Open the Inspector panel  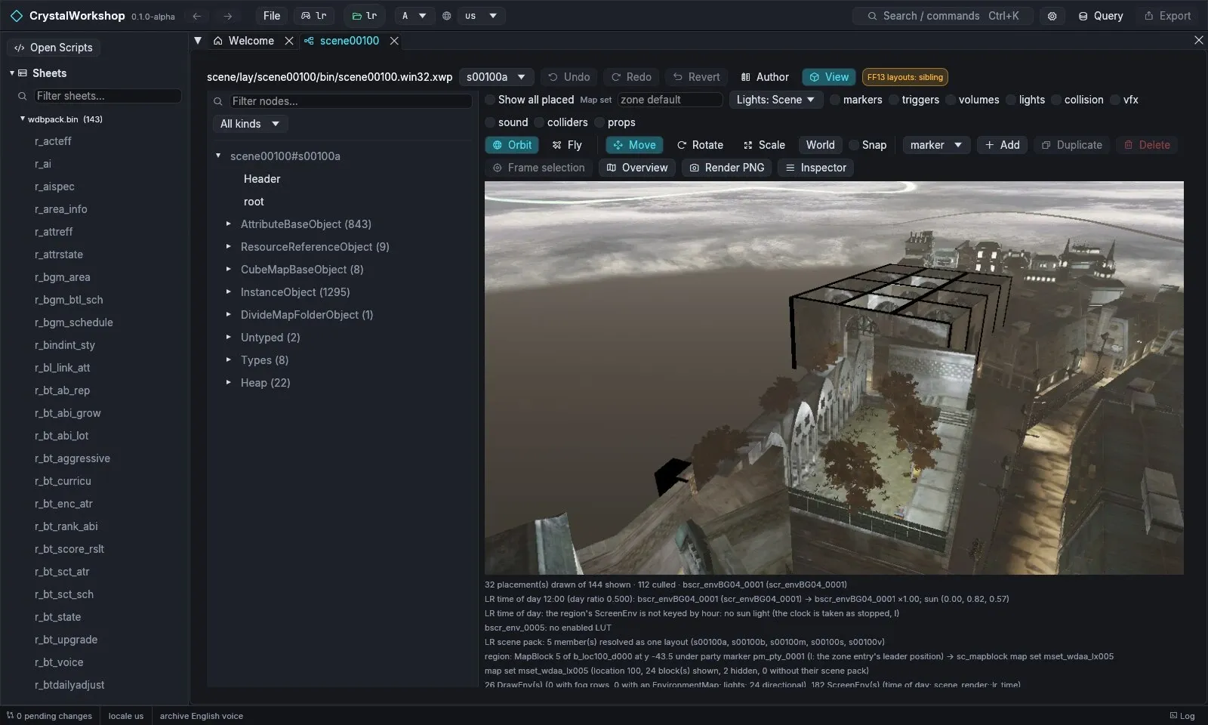click(815, 168)
